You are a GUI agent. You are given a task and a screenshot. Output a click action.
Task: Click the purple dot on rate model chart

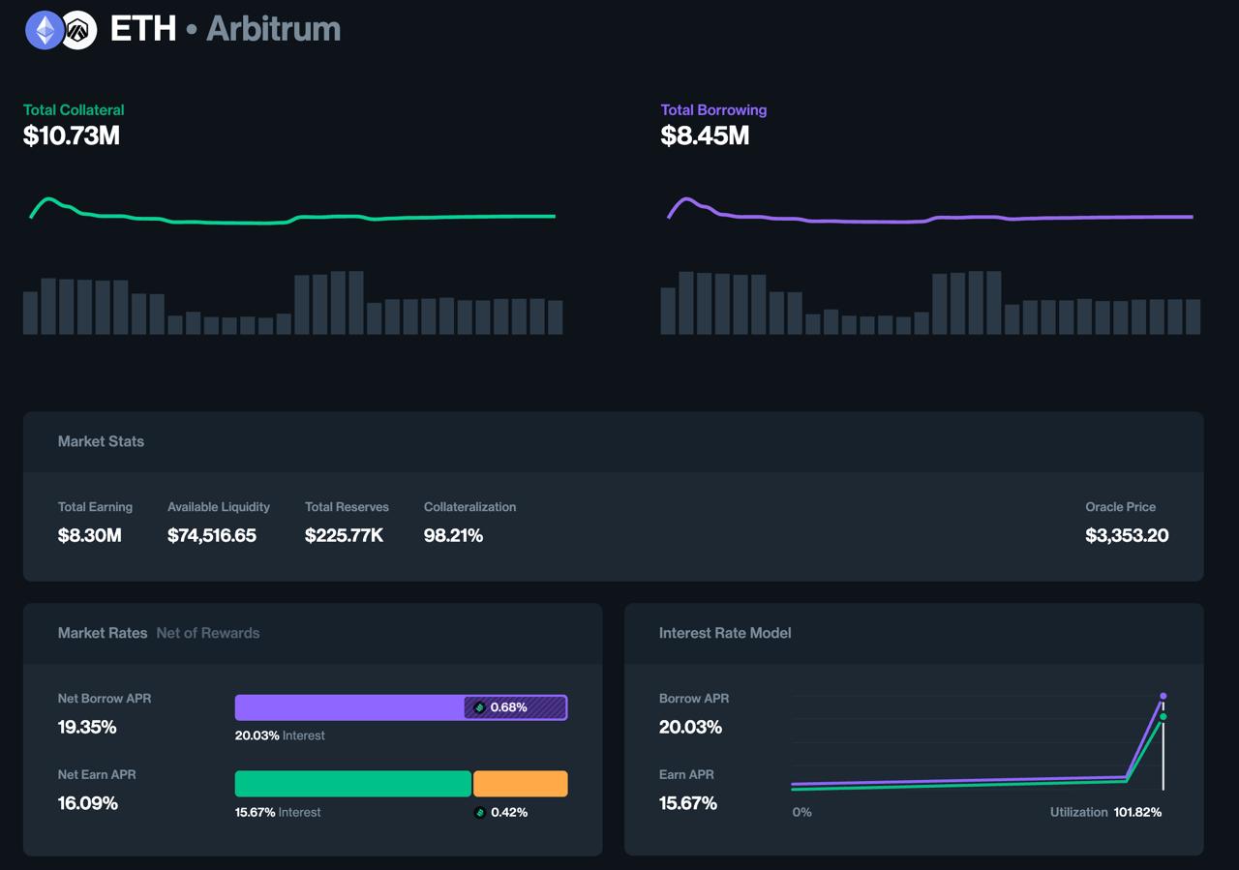1163,696
